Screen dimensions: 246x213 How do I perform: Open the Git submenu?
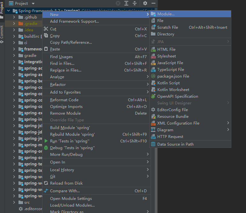[96, 176]
